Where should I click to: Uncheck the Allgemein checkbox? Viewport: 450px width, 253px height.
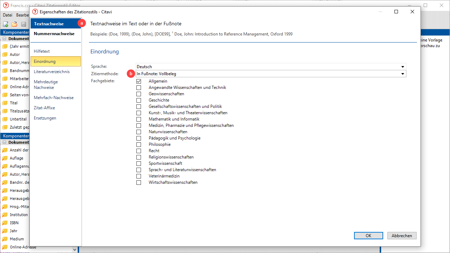[x=139, y=81]
